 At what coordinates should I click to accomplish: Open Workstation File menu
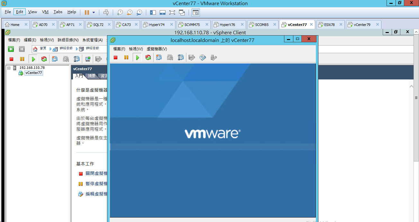(8, 12)
